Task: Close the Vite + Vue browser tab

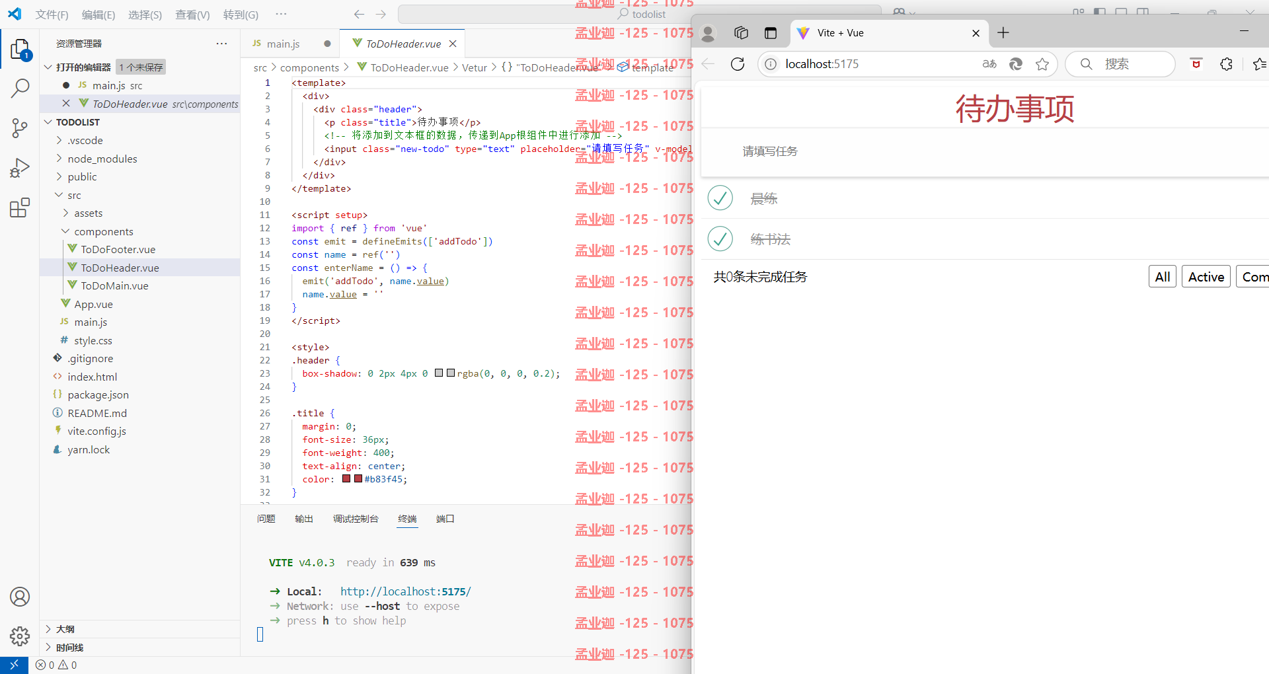Action: tap(976, 33)
